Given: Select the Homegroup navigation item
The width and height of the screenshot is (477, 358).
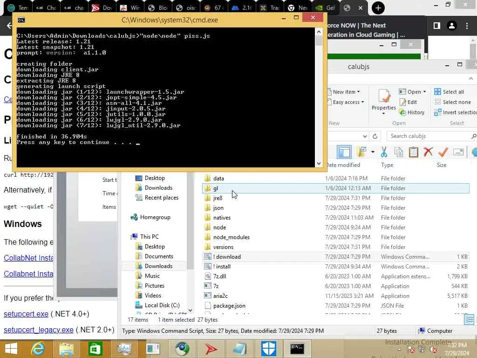Looking at the screenshot, I should (150, 217).
